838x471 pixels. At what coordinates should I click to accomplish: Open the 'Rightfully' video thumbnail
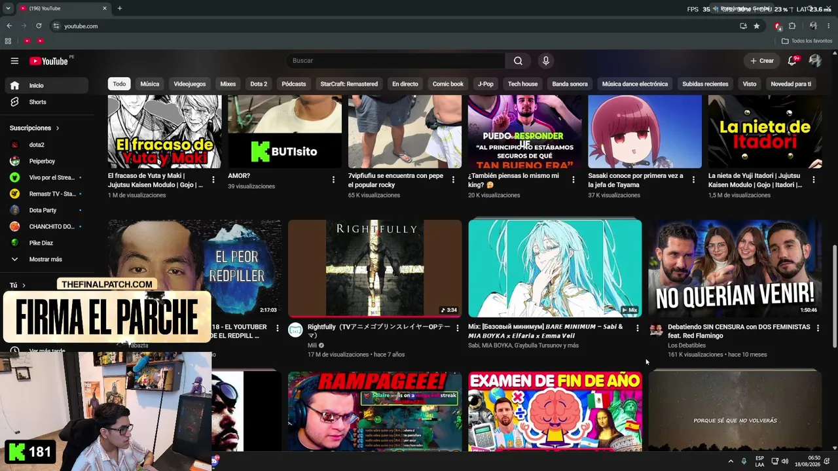tap(375, 268)
